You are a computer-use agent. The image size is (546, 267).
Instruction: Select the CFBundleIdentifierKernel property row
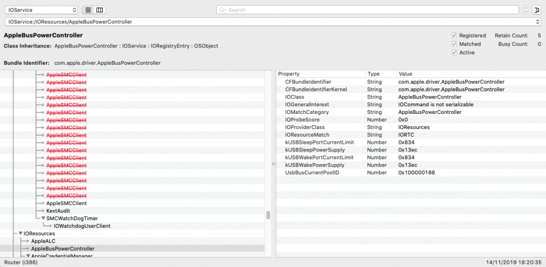click(x=411, y=89)
